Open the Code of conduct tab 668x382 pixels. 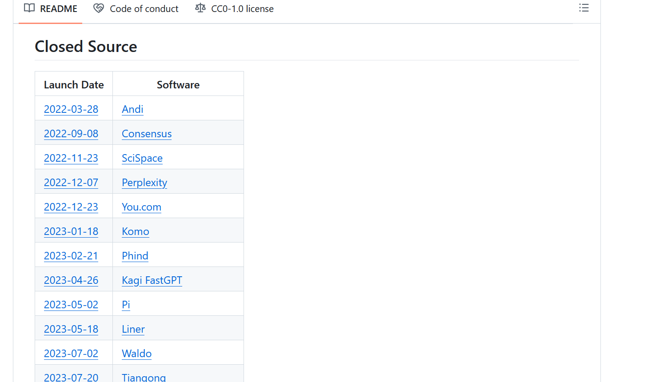(x=136, y=9)
